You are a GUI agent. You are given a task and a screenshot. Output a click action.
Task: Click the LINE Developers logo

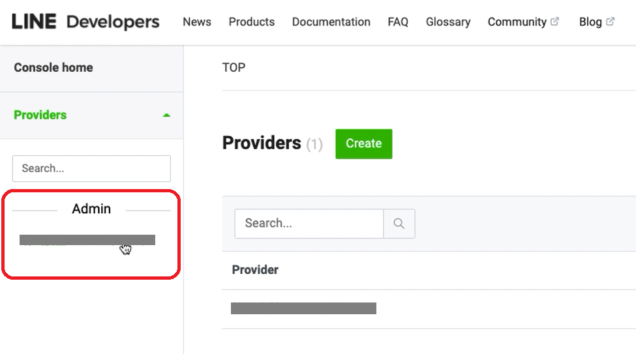(x=85, y=22)
